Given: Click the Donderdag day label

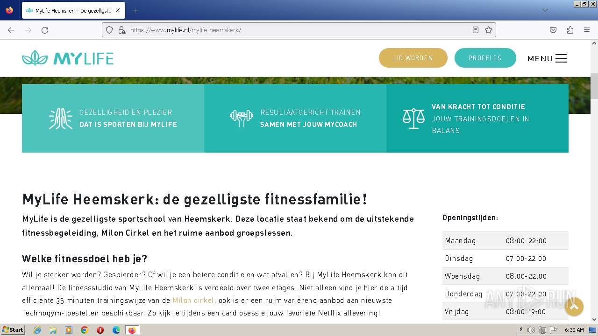Looking at the screenshot, I should click(x=463, y=294).
